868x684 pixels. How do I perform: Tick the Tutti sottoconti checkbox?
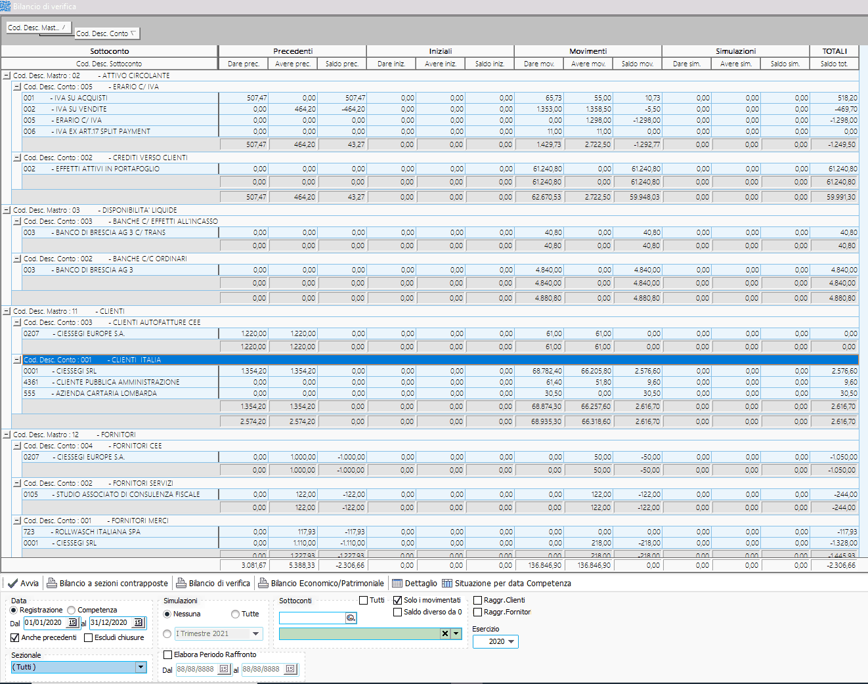coord(364,600)
